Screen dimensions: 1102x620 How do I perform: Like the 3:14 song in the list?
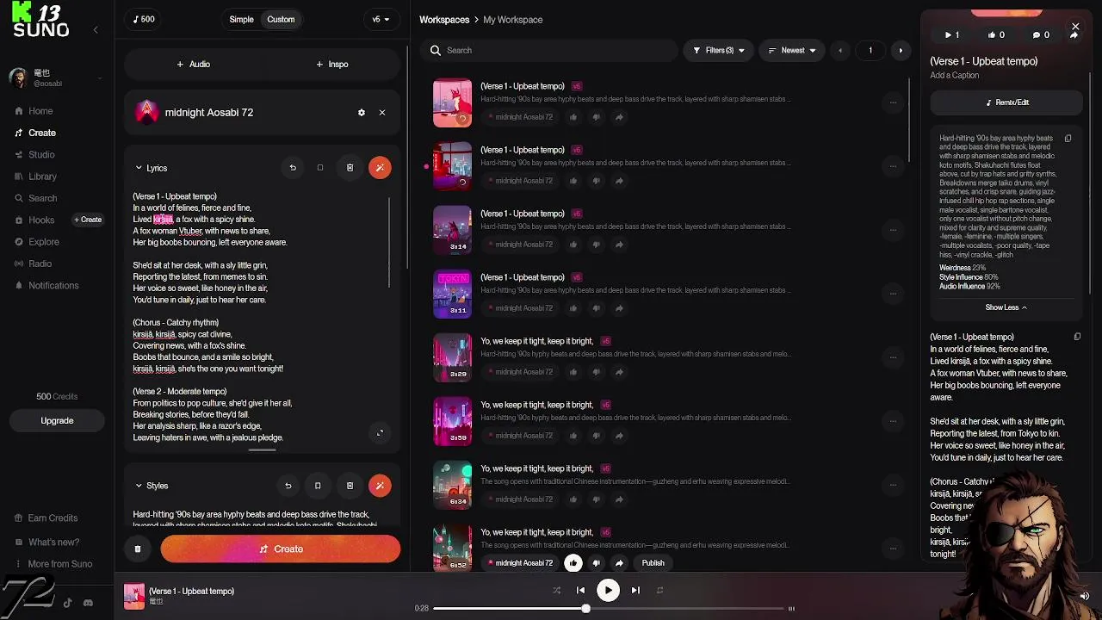pyautogui.click(x=573, y=245)
